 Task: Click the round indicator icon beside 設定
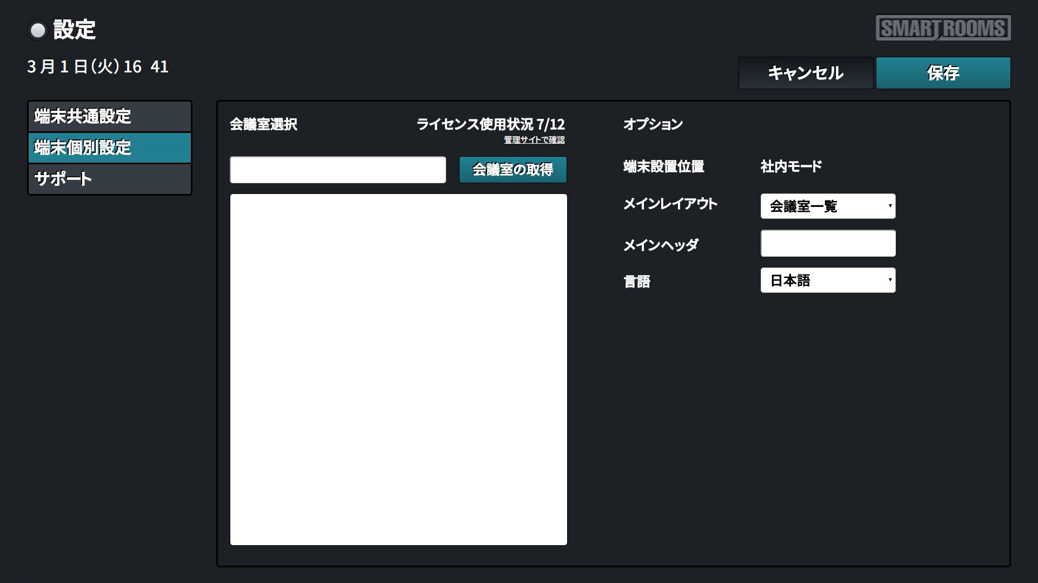point(38,30)
